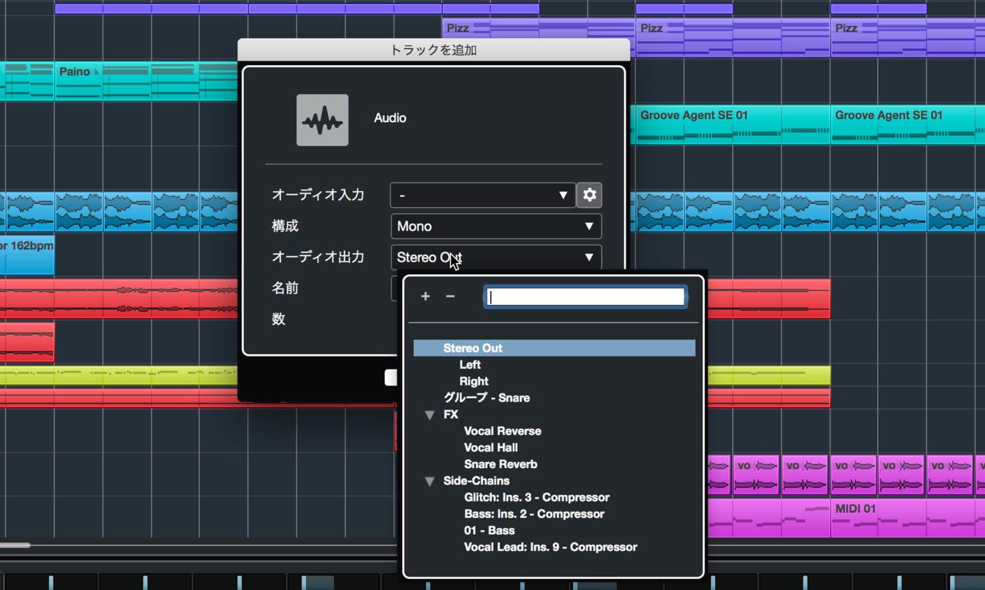Image resolution: width=985 pixels, height=590 pixels.
Task: Select Vocal Hall FX channel
Action: tap(491, 447)
